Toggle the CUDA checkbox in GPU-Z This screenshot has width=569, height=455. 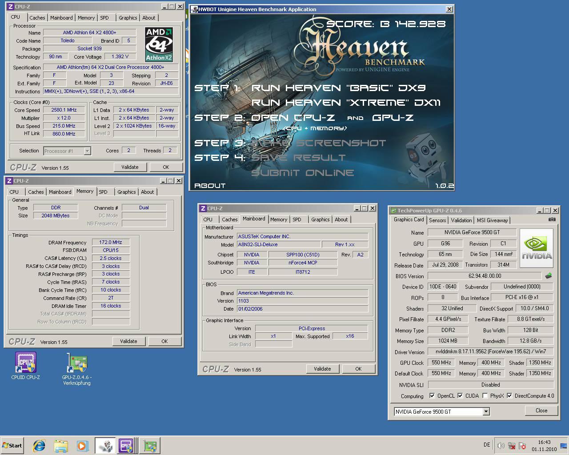[x=460, y=395]
